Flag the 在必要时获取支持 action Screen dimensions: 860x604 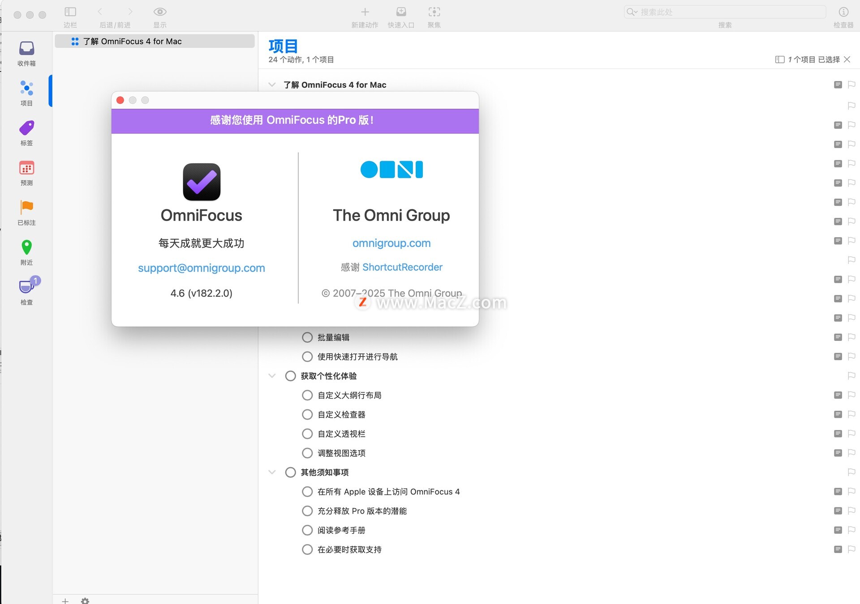pyautogui.click(x=851, y=549)
